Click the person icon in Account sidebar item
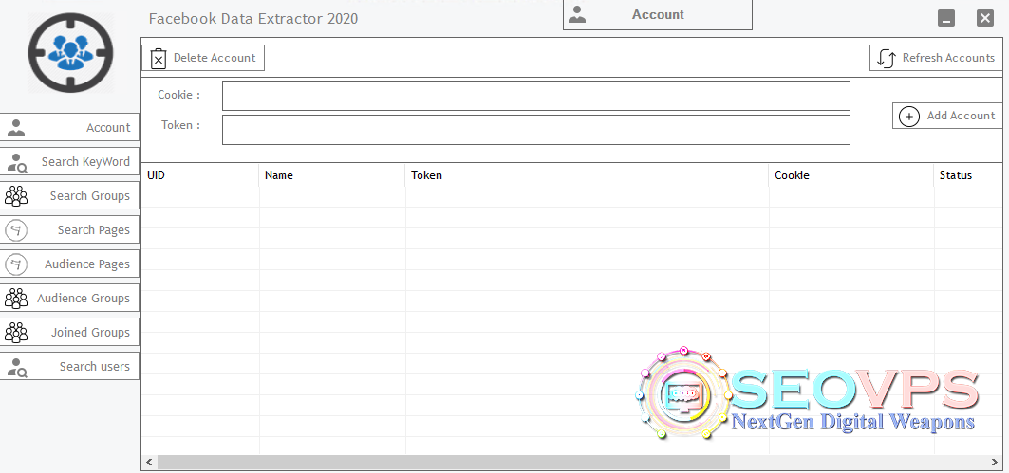Viewport: 1009px width, 473px height. tap(16, 127)
